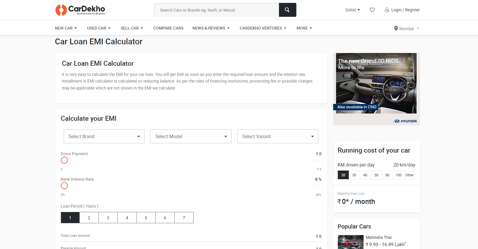478x249 pixels.
Task: Select 6 year loan period
Action: pos(165,218)
